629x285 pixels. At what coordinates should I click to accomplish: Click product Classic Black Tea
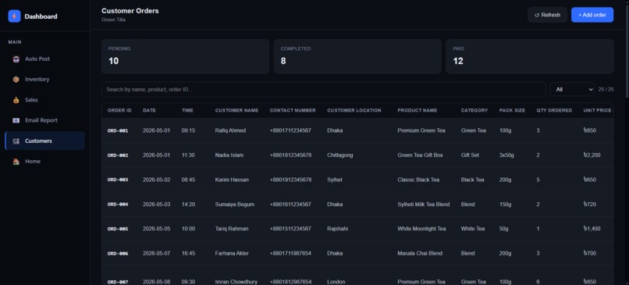(418, 180)
